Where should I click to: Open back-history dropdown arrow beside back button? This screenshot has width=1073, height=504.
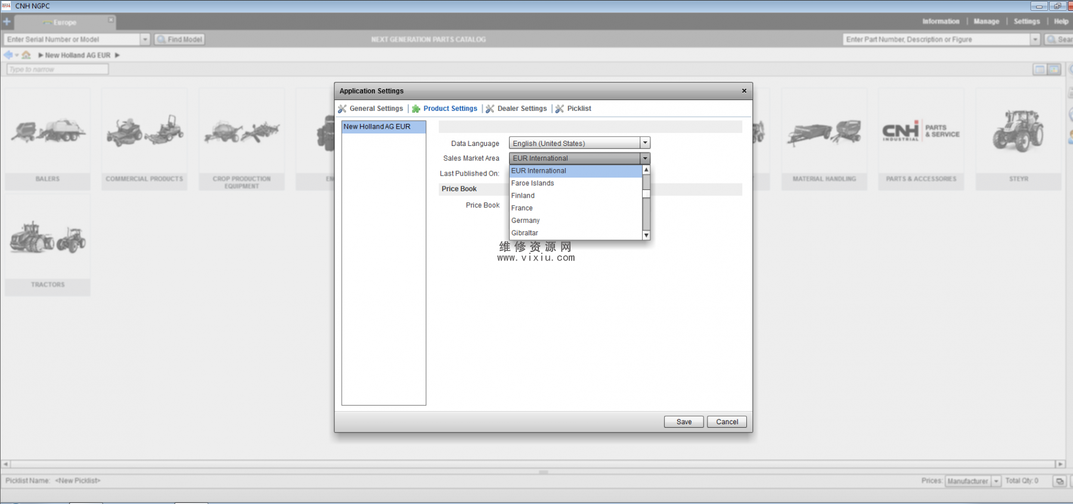(17, 55)
